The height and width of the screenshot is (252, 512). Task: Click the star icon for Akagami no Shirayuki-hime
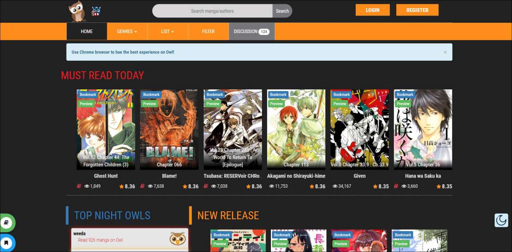pyautogui.click(x=312, y=186)
